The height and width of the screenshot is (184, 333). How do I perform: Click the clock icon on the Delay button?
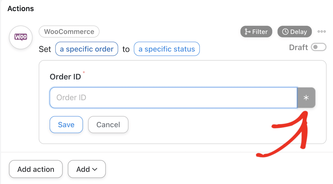coord(285,32)
